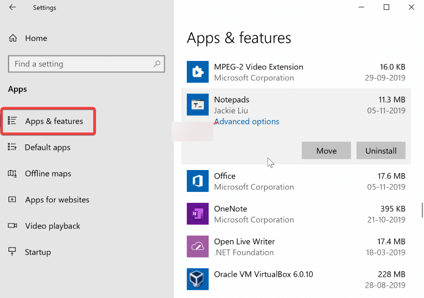This screenshot has width=424, height=298.
Task: Open Apps for websites settings
Action: (57, 200)
